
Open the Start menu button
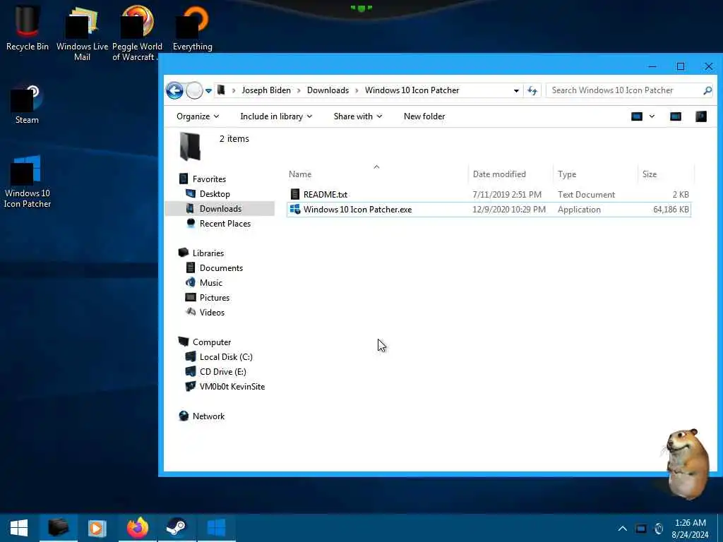pyautogui.click(x=19, y=528)
